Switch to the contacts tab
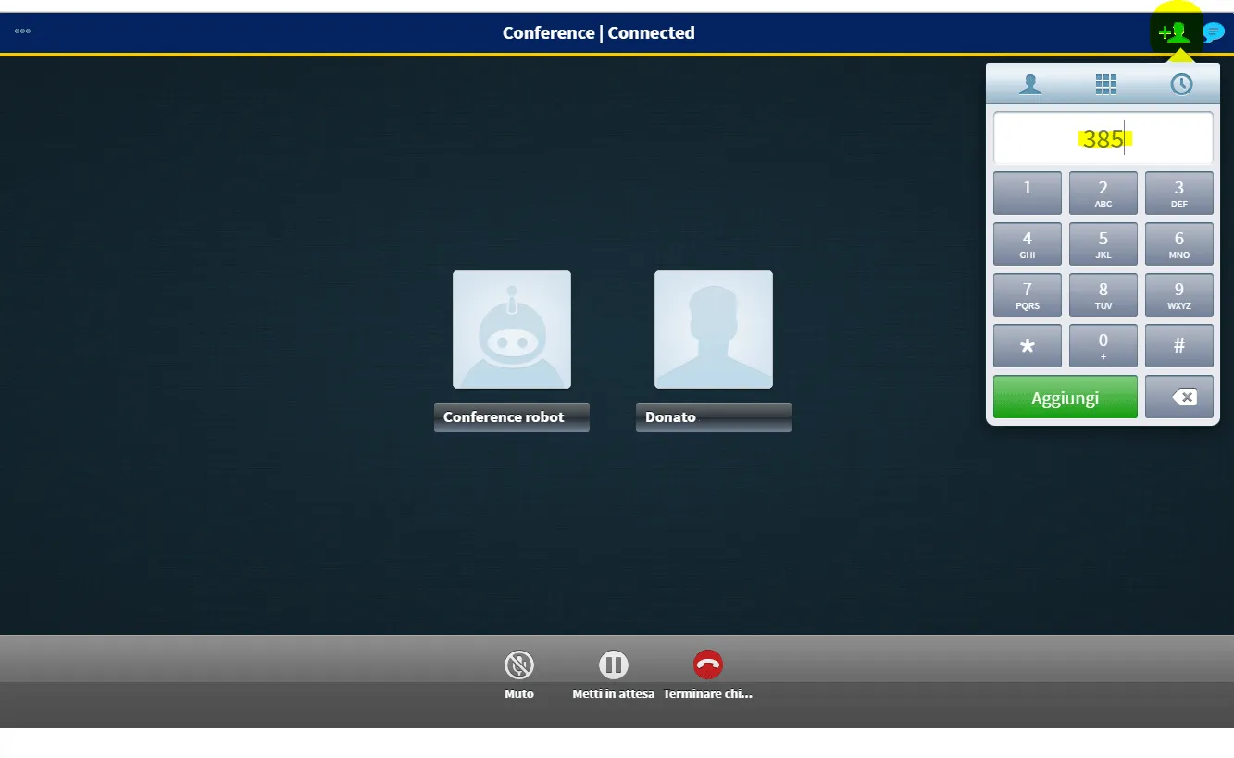The height and width of the screenshot is (758, 1234). point(1029,84)
